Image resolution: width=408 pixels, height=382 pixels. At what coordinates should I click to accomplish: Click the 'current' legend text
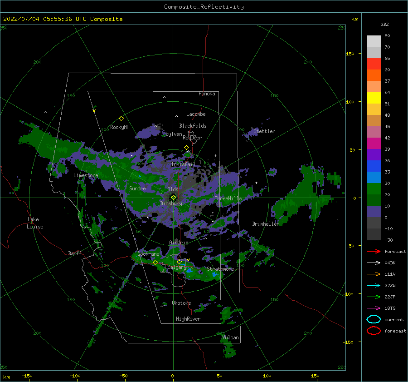point(394,319)
